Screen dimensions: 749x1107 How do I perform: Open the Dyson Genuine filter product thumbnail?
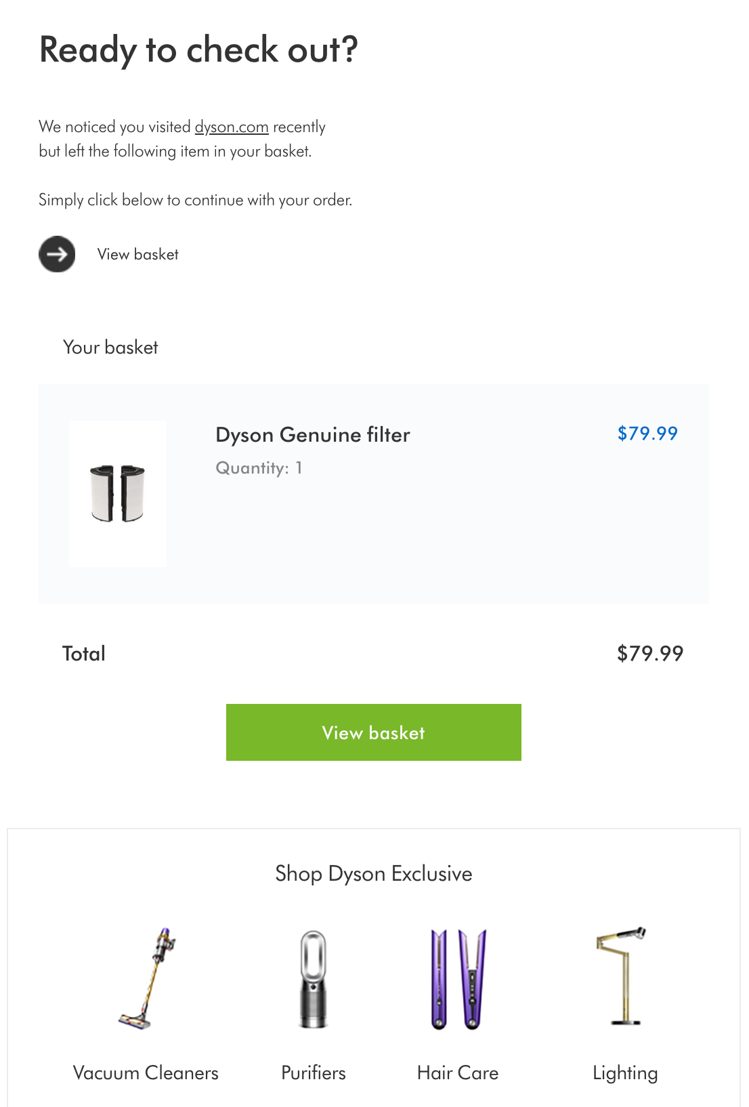(117, 493)
